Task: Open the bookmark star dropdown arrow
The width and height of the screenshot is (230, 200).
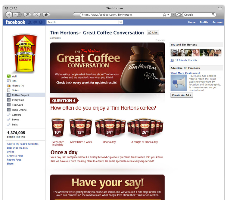Action: click(168, 15)
